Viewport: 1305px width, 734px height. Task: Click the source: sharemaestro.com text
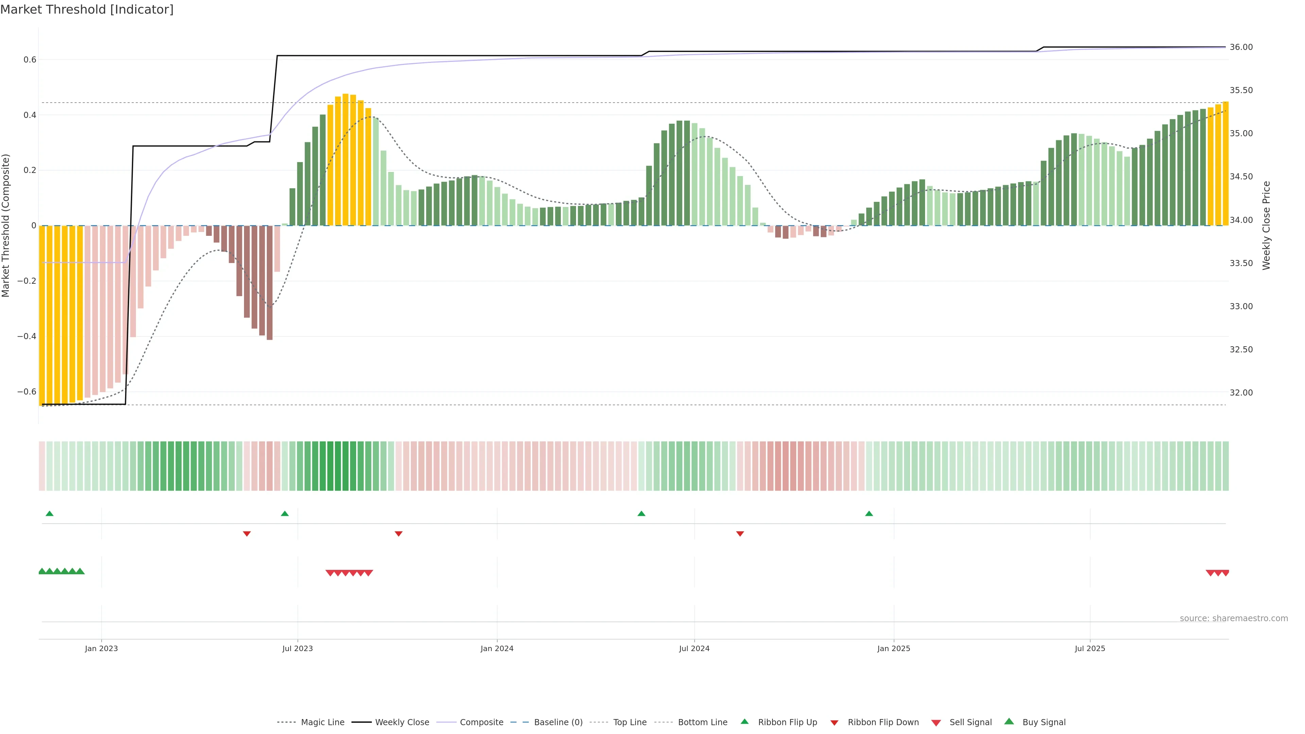pyautogui.click(x=1234, y=618)
